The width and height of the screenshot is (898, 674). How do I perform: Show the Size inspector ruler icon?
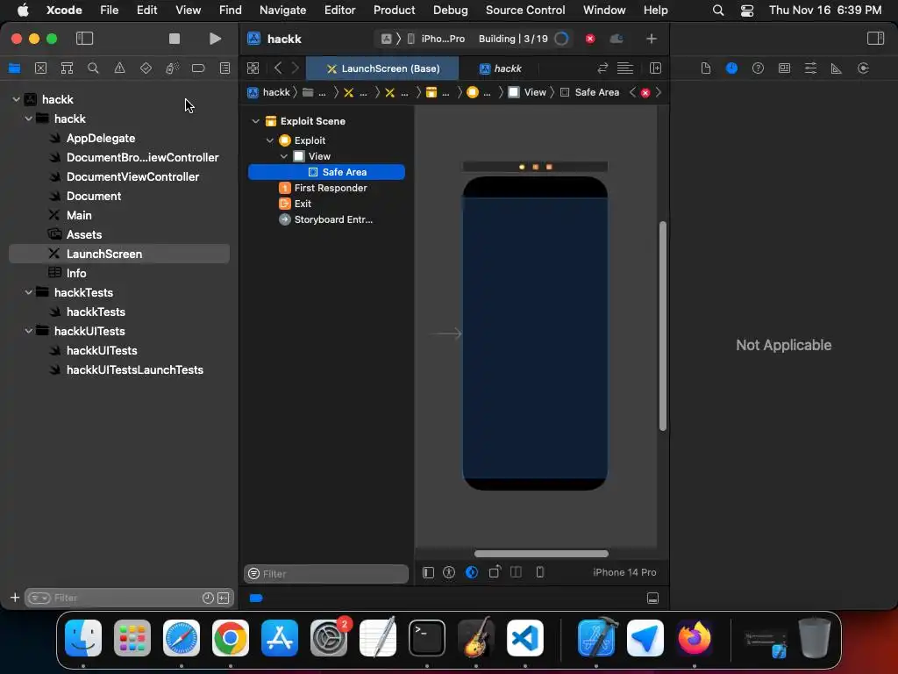(x=837, y=68)
